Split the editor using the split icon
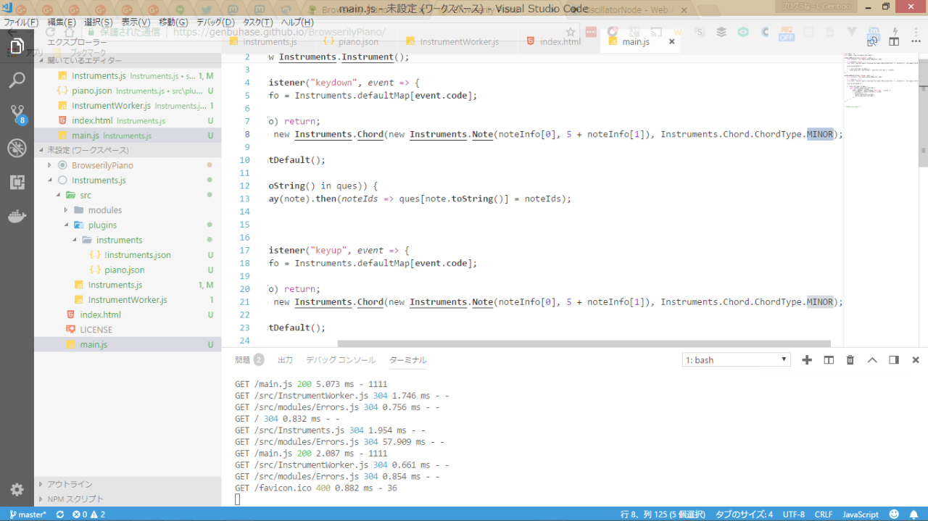Viewport: 928px width, 521px height. 894,42
